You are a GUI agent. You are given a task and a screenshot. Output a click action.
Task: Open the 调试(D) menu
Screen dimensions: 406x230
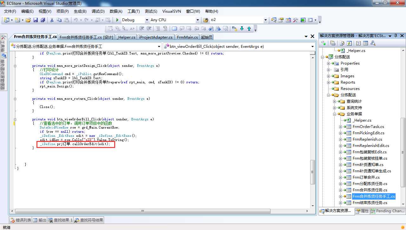(x=98, y=11)
